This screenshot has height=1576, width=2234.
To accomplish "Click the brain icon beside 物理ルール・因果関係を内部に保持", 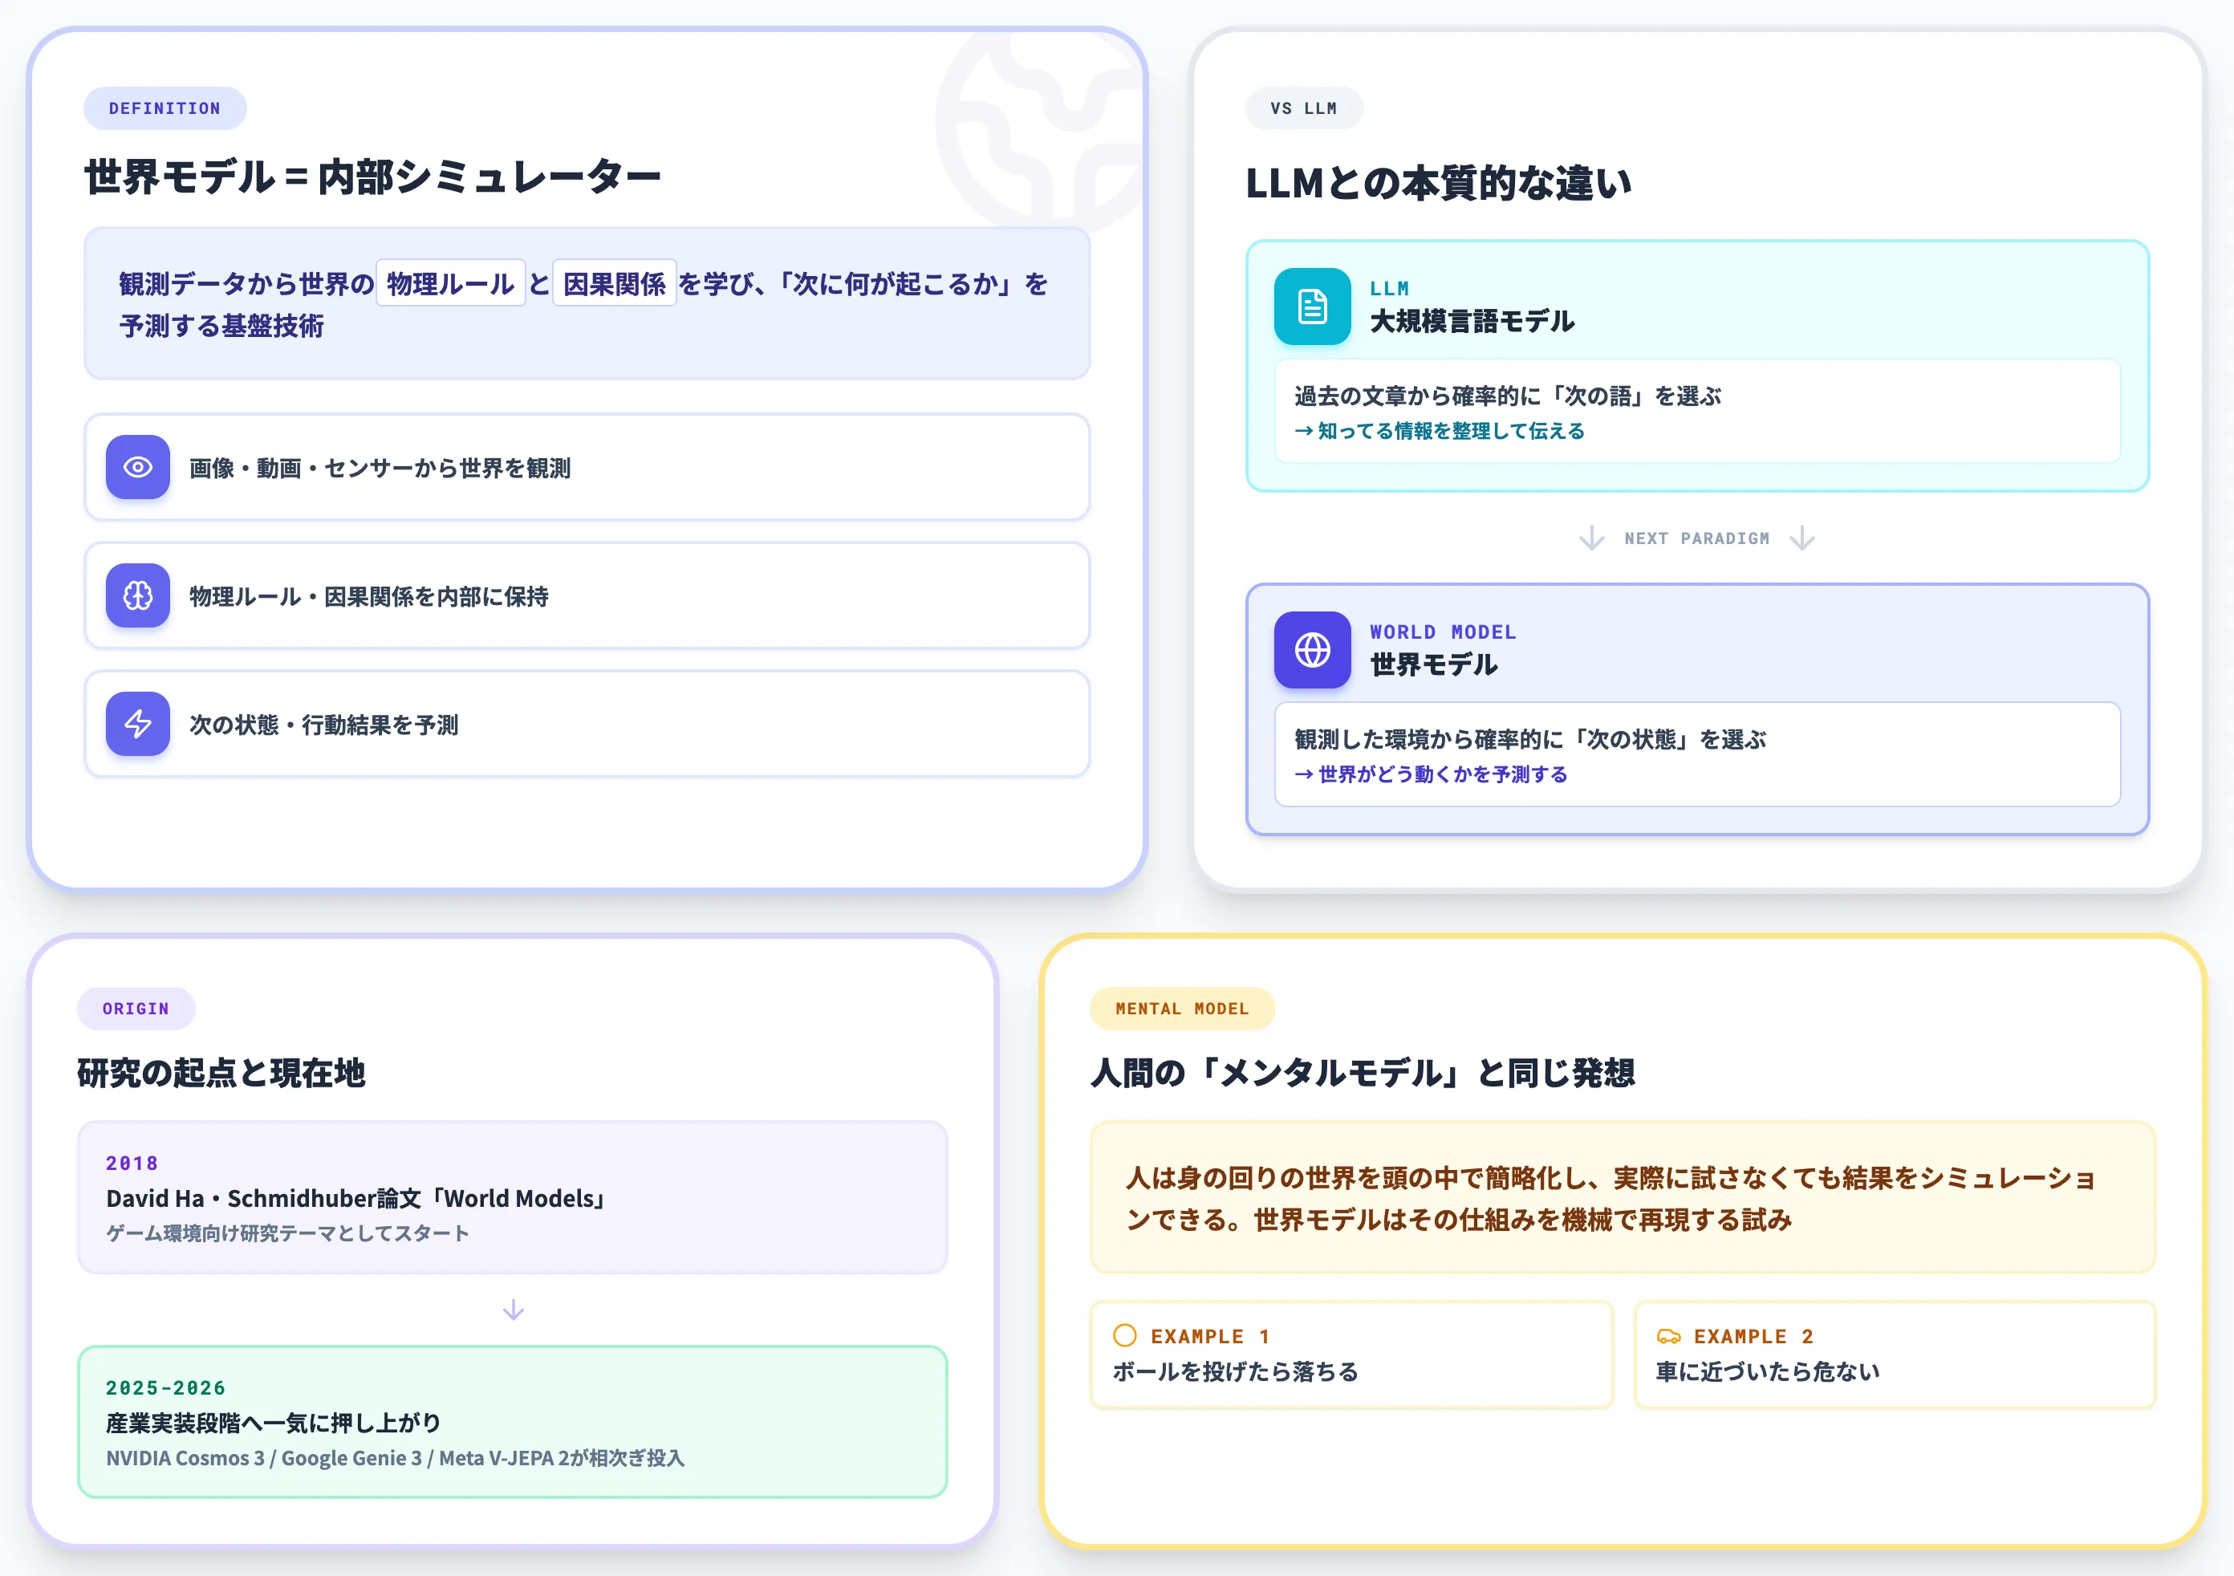I will click(x=137, y=595).
